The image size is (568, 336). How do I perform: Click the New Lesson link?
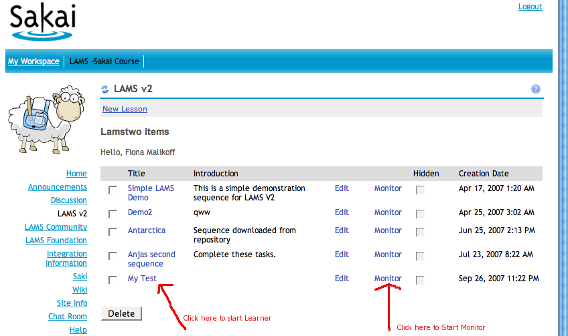click(x=125, y=109)
